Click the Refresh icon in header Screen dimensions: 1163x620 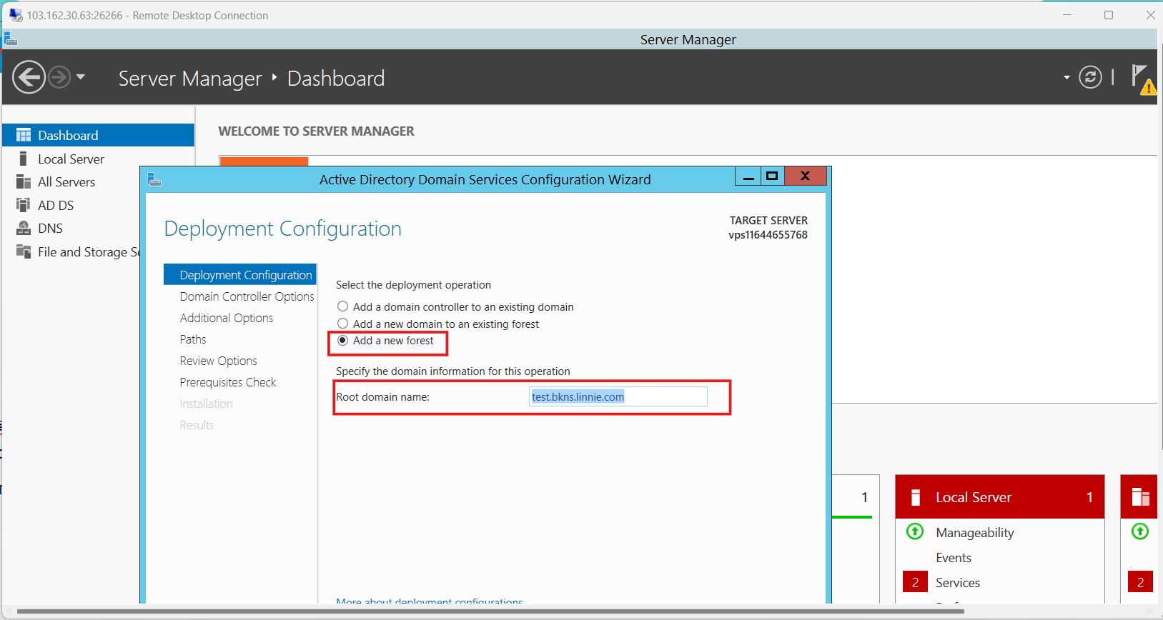pyautogui.click(x=1090, y=77)
